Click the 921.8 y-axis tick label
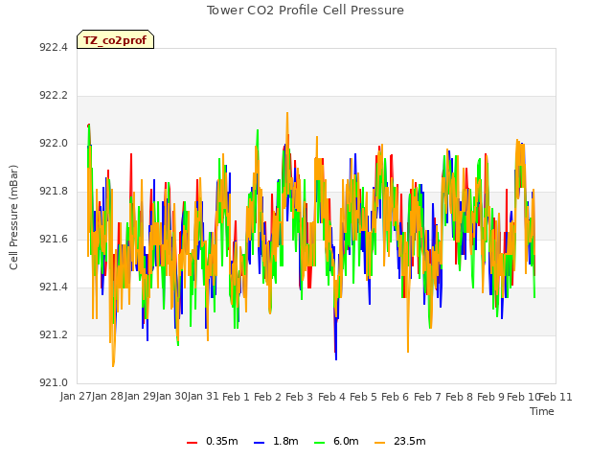 coord(54,192)
